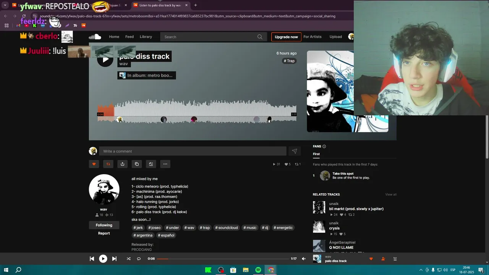Select the First fans tab
Image resolution: width=489 pixels, height=275 pixels.
[316, 154]
